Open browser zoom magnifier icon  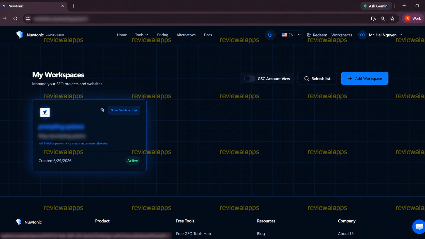pyautogui.click(x=383, y=19)
